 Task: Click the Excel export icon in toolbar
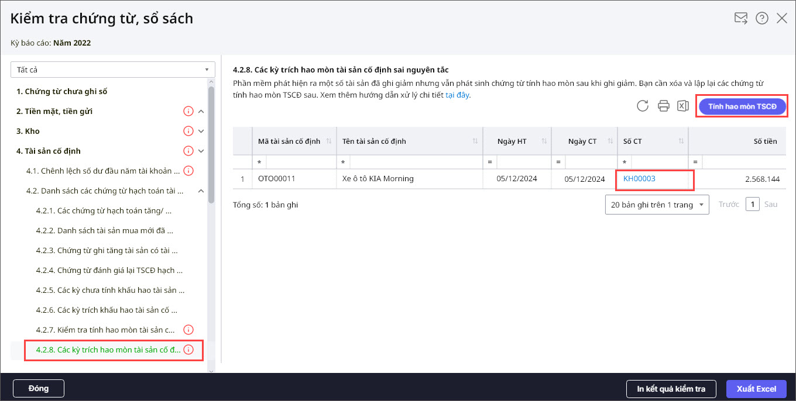click(682, 106)
